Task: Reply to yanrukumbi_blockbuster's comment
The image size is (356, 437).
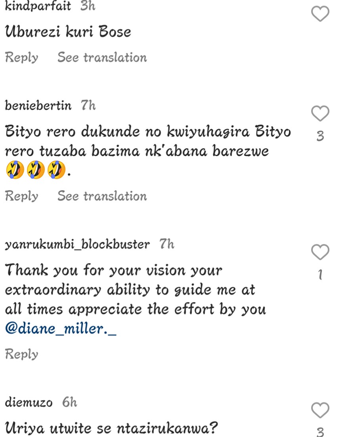Action: tap(22, 354)
